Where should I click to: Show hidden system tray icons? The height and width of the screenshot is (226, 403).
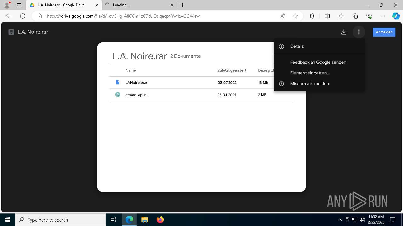click(339, 220)
